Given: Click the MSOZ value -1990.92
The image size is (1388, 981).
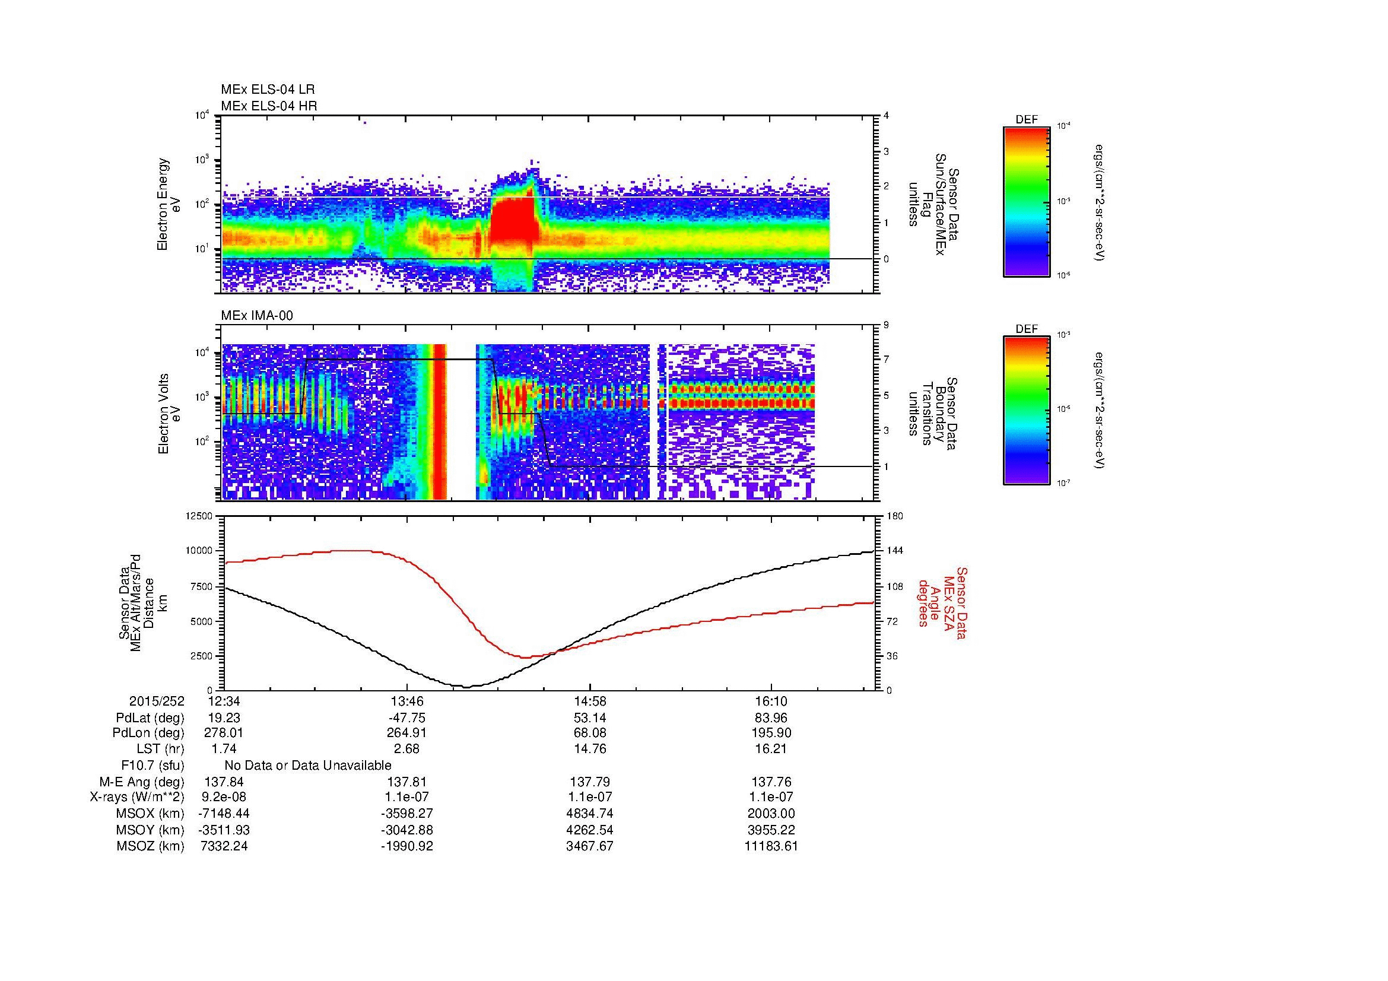Looking at the screenshot, I should (408, 846).
